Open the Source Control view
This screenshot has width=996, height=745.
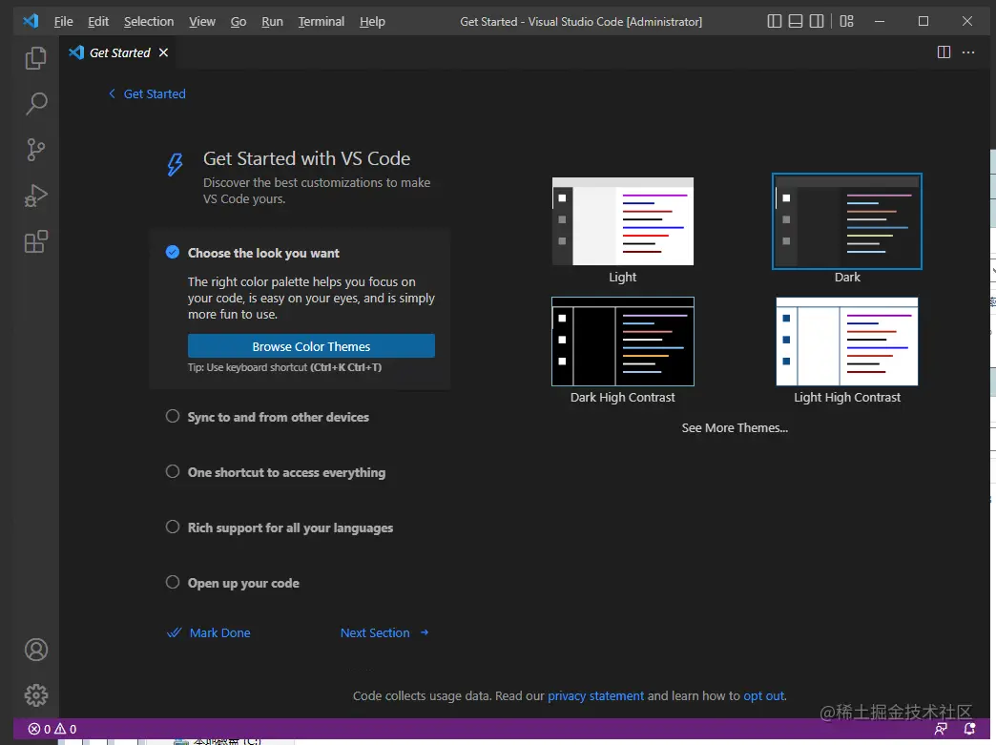click(x=36, y=150)
